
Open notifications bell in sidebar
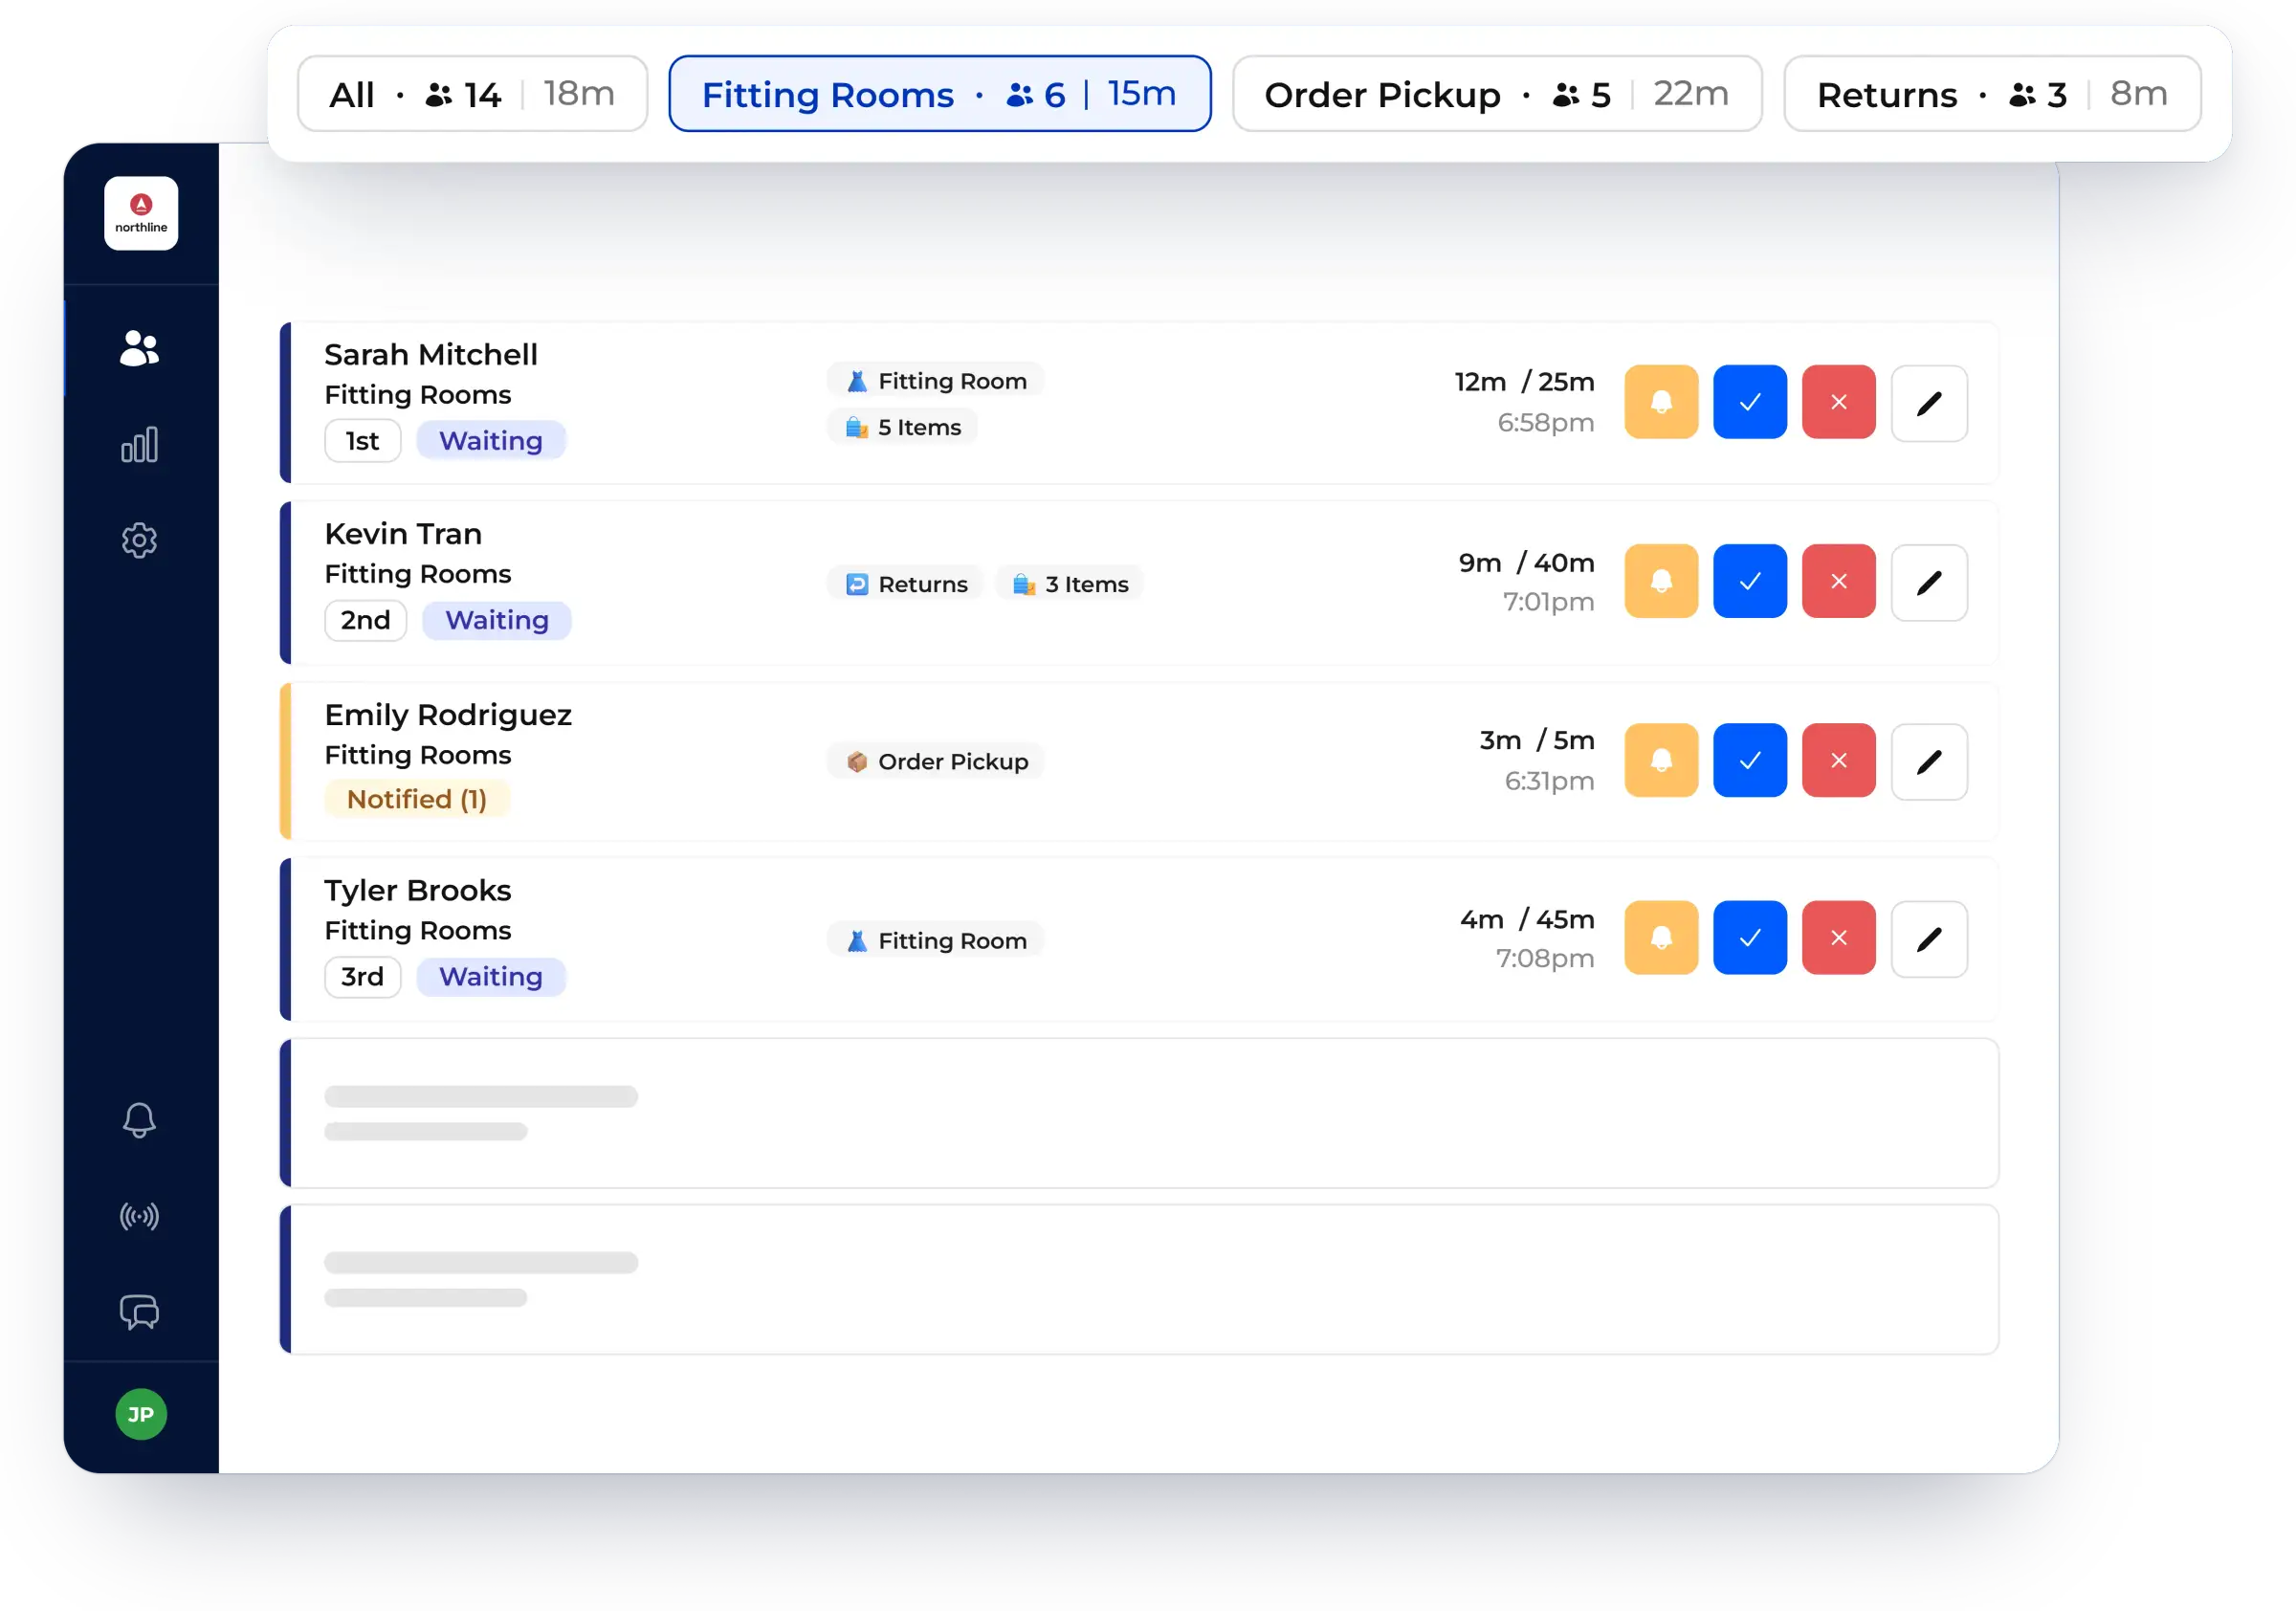139,1120
